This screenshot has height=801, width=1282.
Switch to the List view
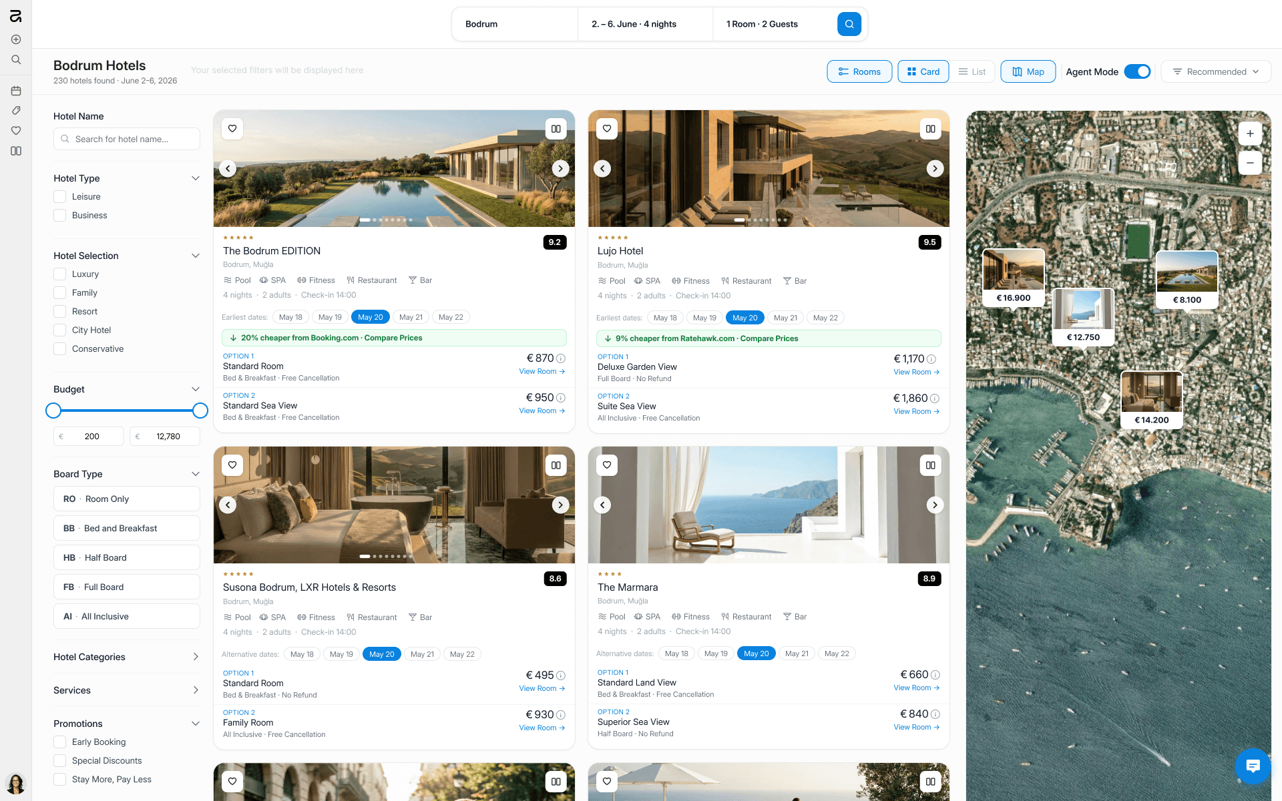coord(972,71)
